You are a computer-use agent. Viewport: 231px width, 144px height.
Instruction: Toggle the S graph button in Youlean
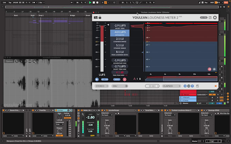(185, 86)
